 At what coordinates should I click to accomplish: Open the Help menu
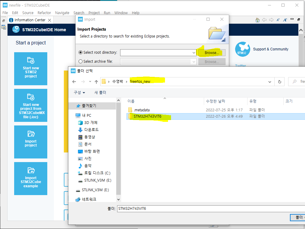(x=135, y=13)
